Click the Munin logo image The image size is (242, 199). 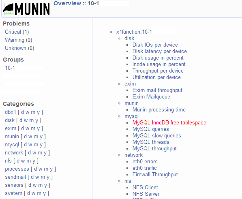click(26, 9)
